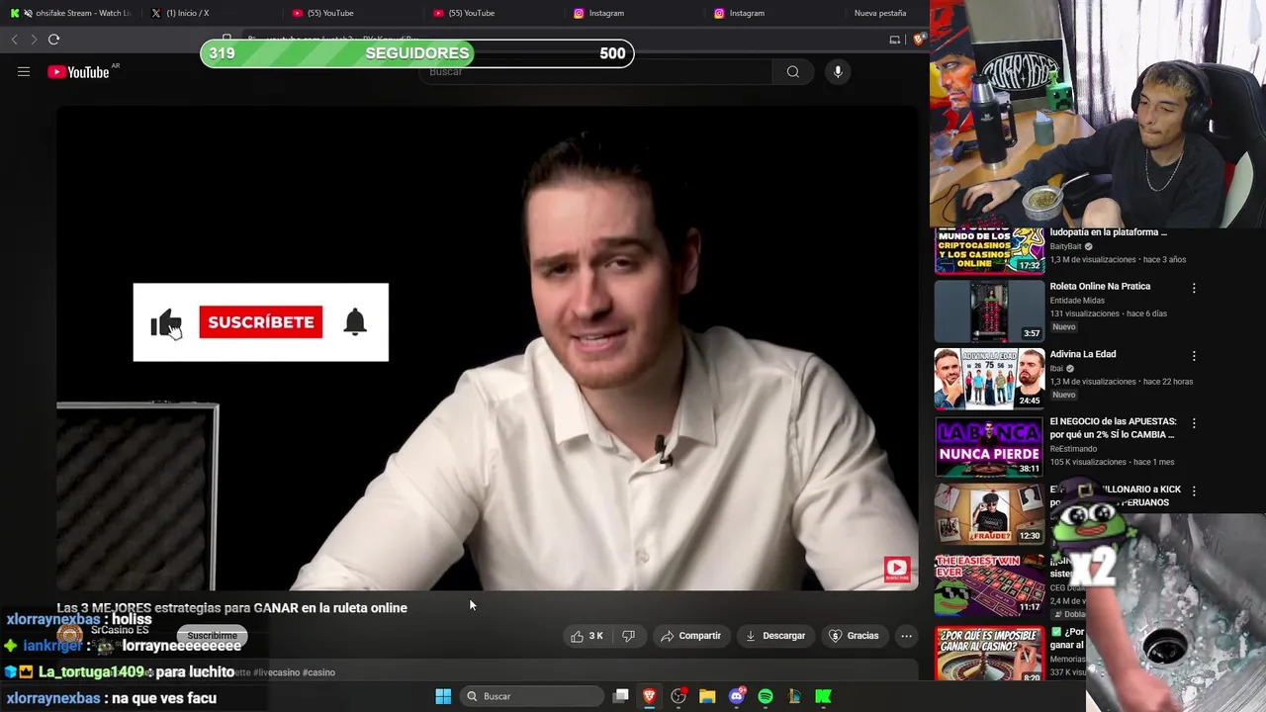Image resolution: width=1266 pixels, height=712 pixels.
Task: Click the Suscribirme button under the video
Action: coord(212,636)
